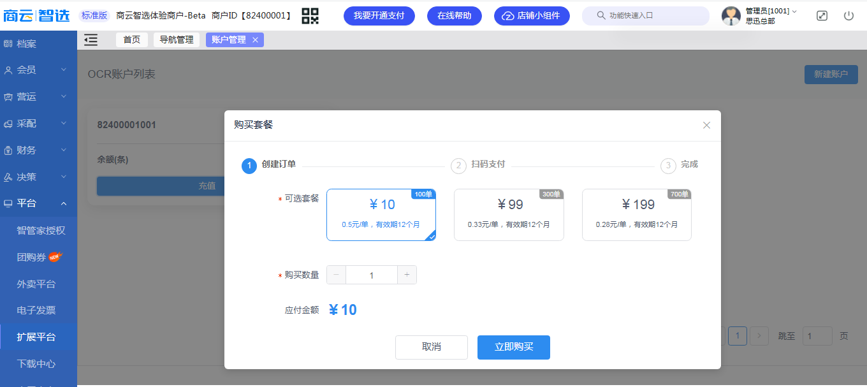Click the 取消 button
The height and width of the screenshot is (387, 867).
[x=432, y=347]
